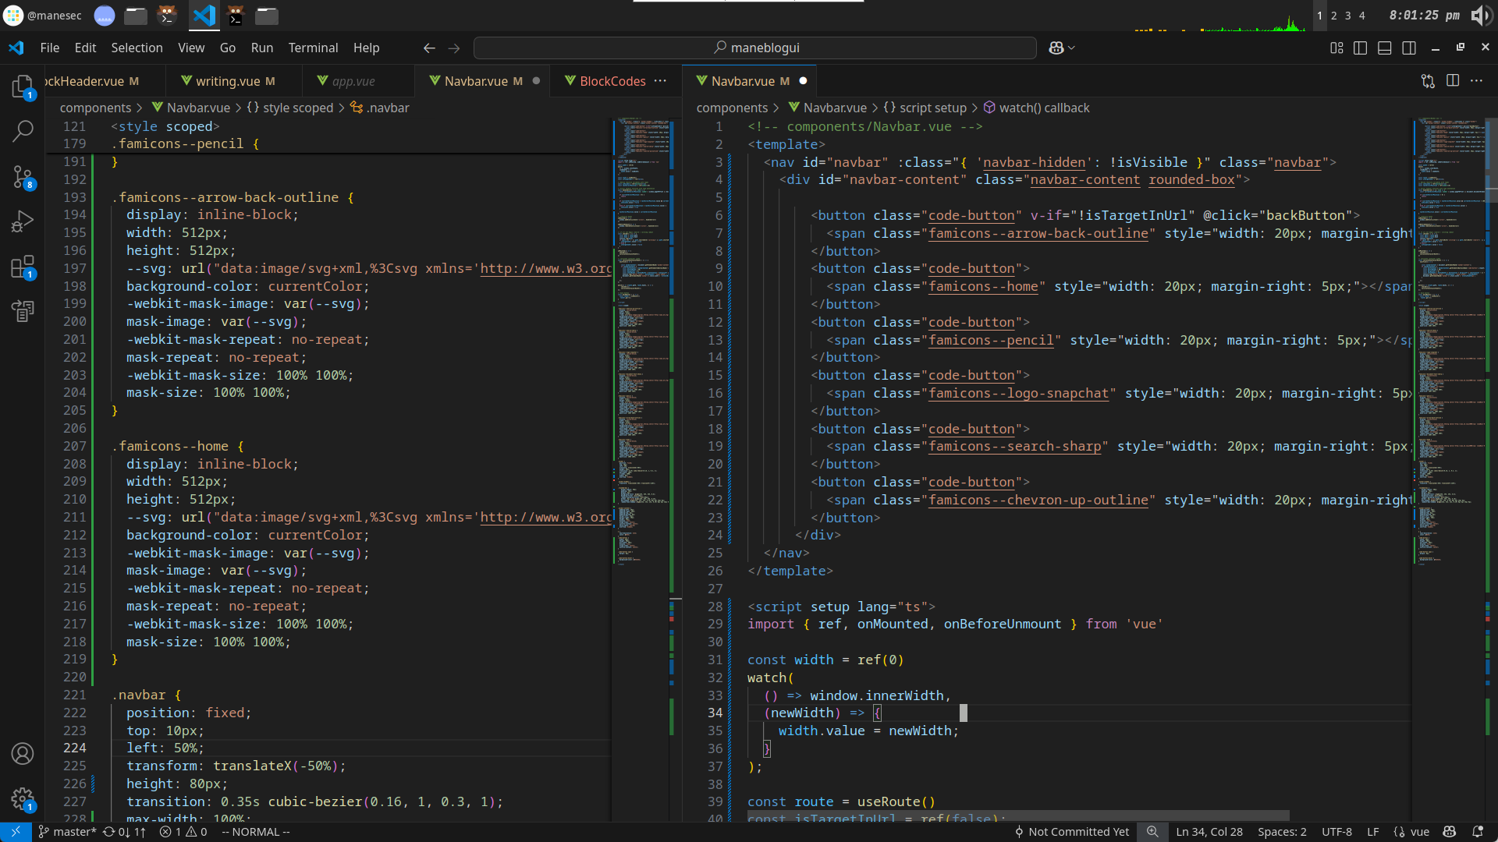The image size is (1498, 842).
Task: Click the maneblogui command center search field
Action: point(755,48)
